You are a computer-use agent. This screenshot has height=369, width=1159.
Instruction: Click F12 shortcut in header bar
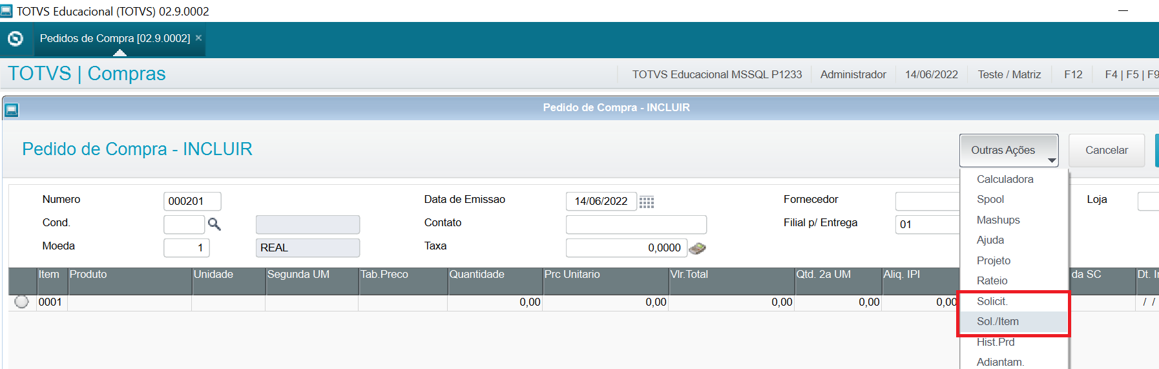pyautogui.click(x=1073, y=74)
